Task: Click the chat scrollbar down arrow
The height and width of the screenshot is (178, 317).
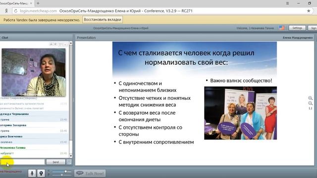Action: pos(71,156)
